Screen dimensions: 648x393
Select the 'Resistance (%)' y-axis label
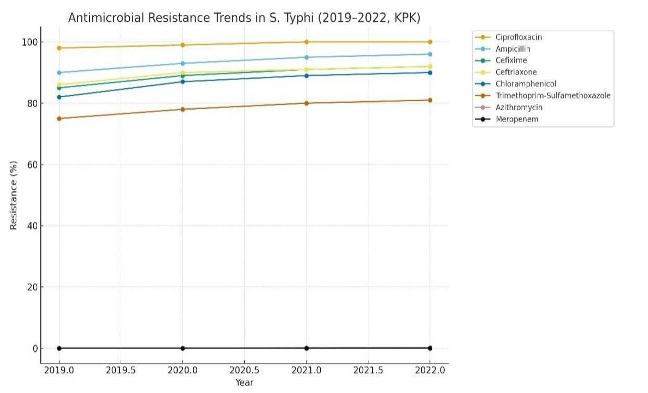[x=13, y=195]
